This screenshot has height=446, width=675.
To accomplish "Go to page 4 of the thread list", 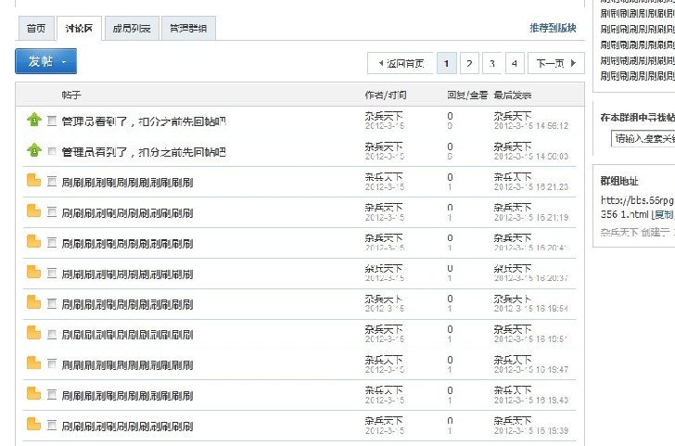I will coord(515,63).
